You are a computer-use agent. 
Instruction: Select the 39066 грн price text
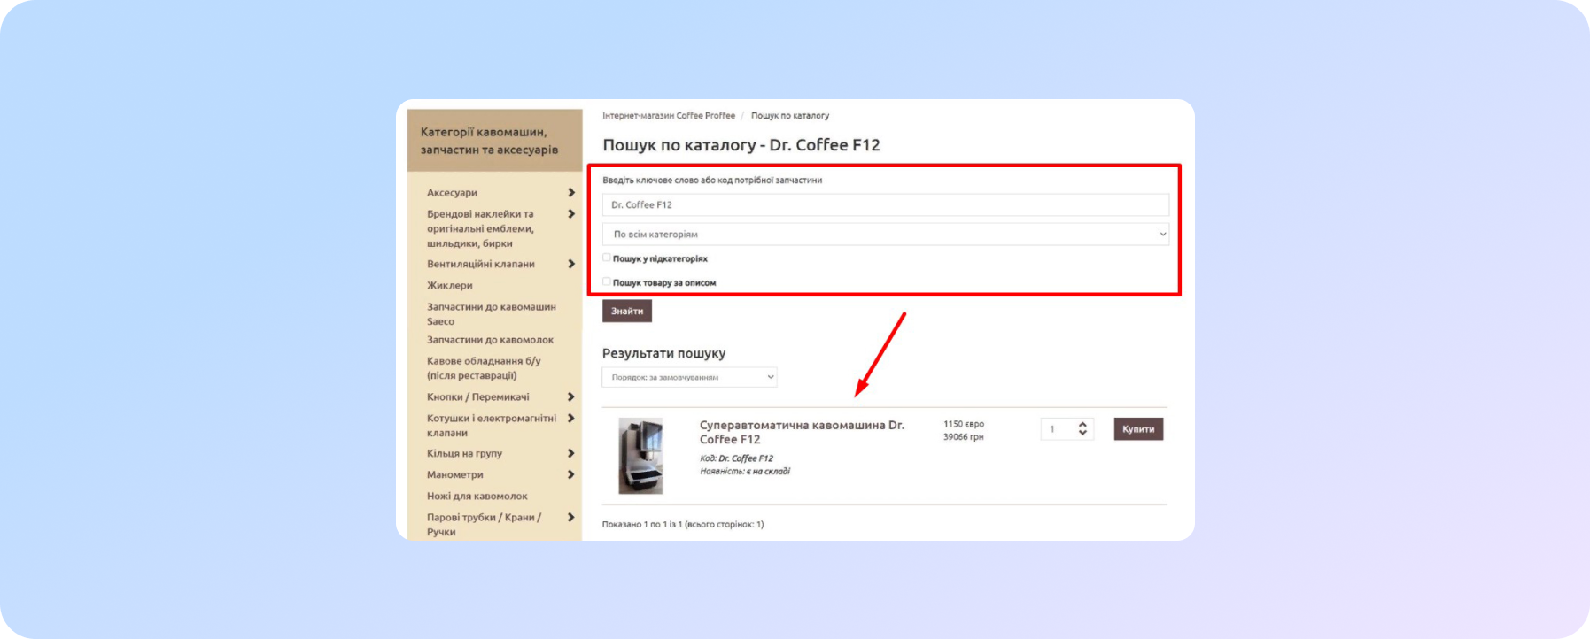pyautogui.click(x=964, y=437)
